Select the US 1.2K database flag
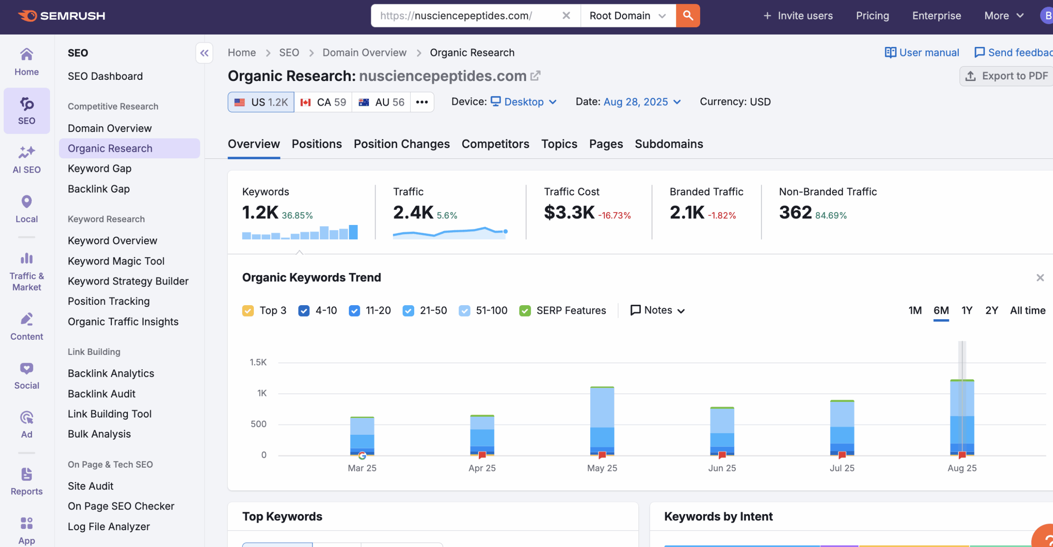1053x547 pixels. point(261,102)
